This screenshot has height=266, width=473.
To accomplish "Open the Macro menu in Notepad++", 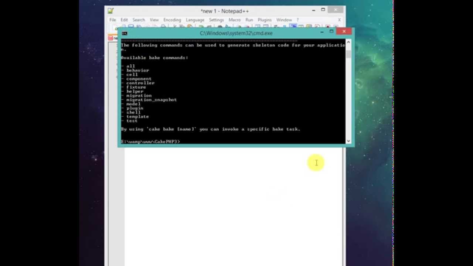I will click(x=235, y=20).
